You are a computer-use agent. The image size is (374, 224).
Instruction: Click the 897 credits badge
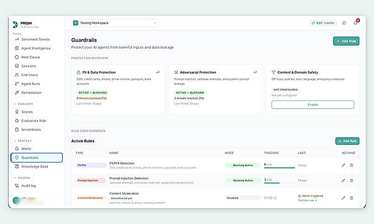[x=323, y=23]
